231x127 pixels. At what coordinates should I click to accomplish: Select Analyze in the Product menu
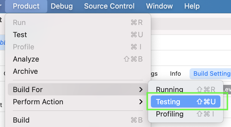pos(26,59)
